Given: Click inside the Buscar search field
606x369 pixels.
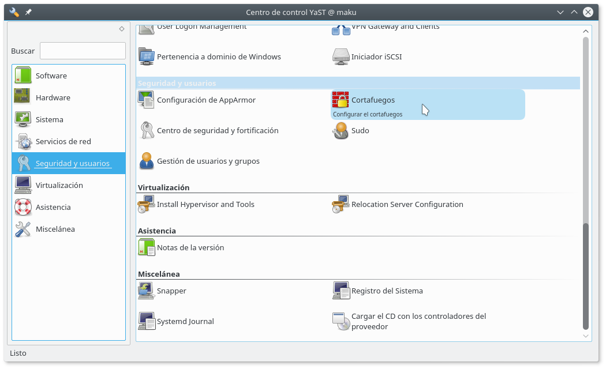Looking at the screenshot, I should (x=82, y=51).
